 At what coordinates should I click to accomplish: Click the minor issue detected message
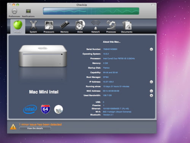(40, 124)
